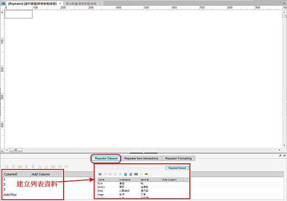Click the canvas vertical scrollbar thumb
287x201 pixels.
pyautogui.click(x=285, y=16)
